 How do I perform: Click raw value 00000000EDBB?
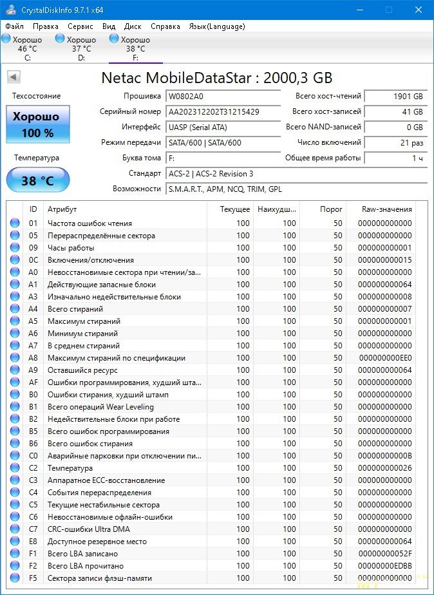[x=385, y=566]
